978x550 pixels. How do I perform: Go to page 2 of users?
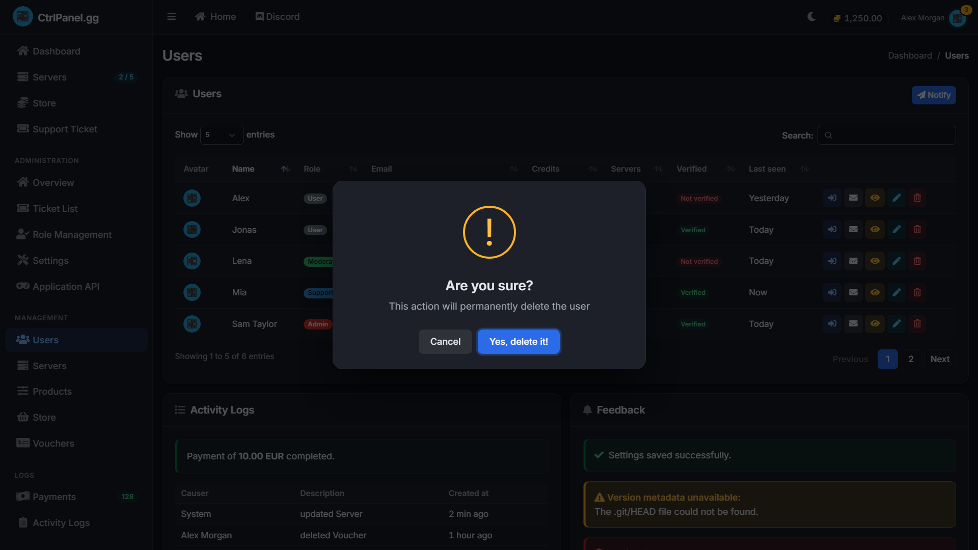(x=911, y=360)
